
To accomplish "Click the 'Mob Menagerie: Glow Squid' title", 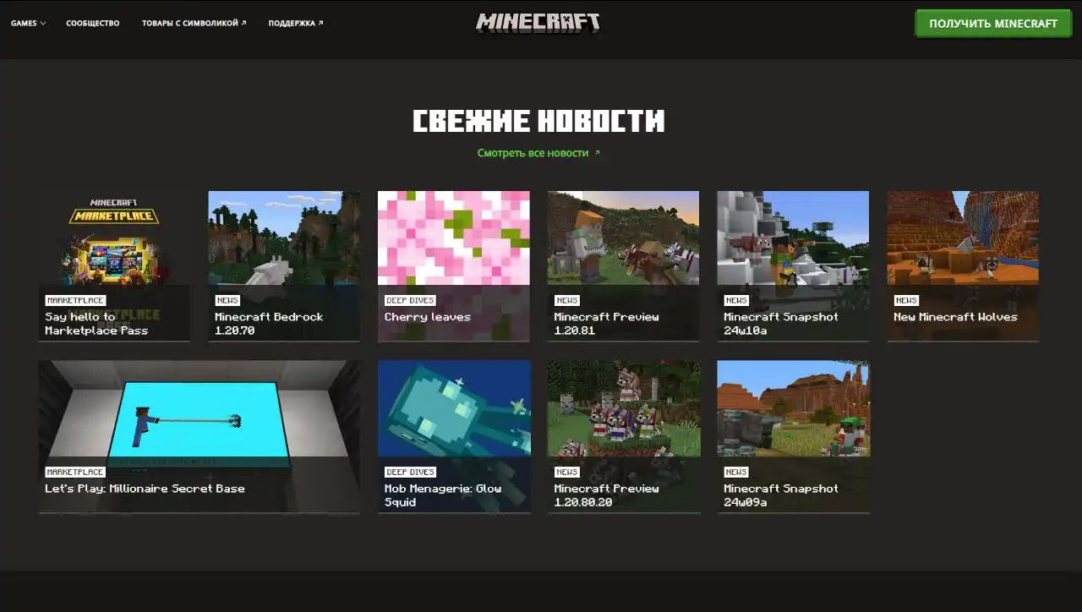I will [x=443, y=495].
